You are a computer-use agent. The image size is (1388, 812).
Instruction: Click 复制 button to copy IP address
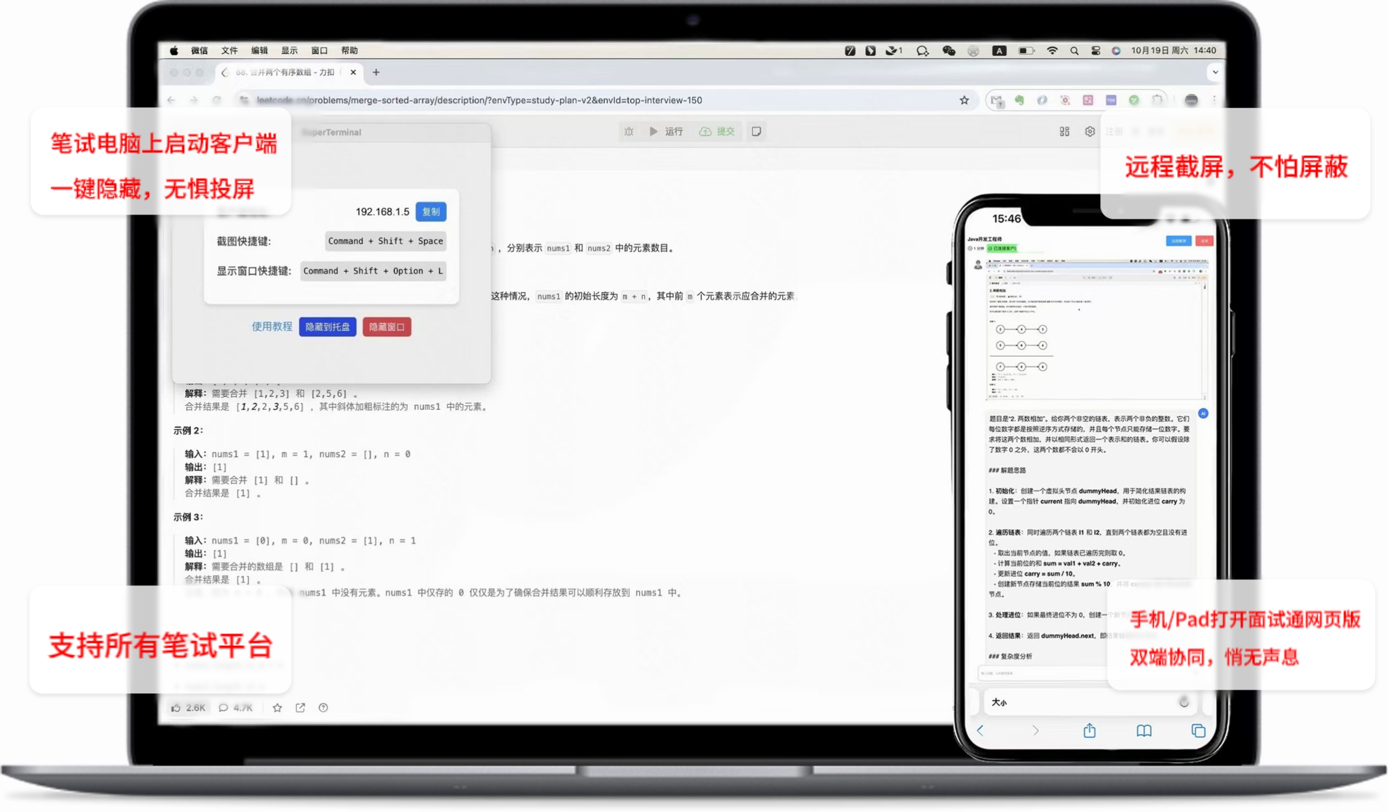pos(432,211)
